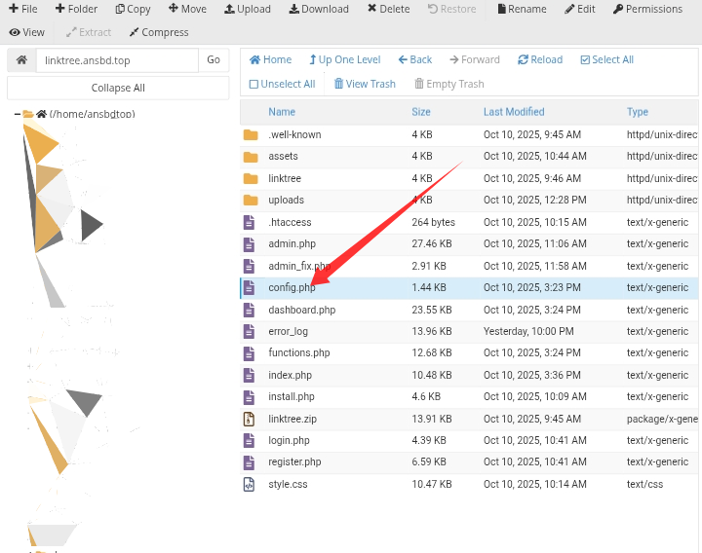The width and height of the screenshot is (702, 553).
Task: Delete the selected file via toolbar
Action: coord(388,9)
